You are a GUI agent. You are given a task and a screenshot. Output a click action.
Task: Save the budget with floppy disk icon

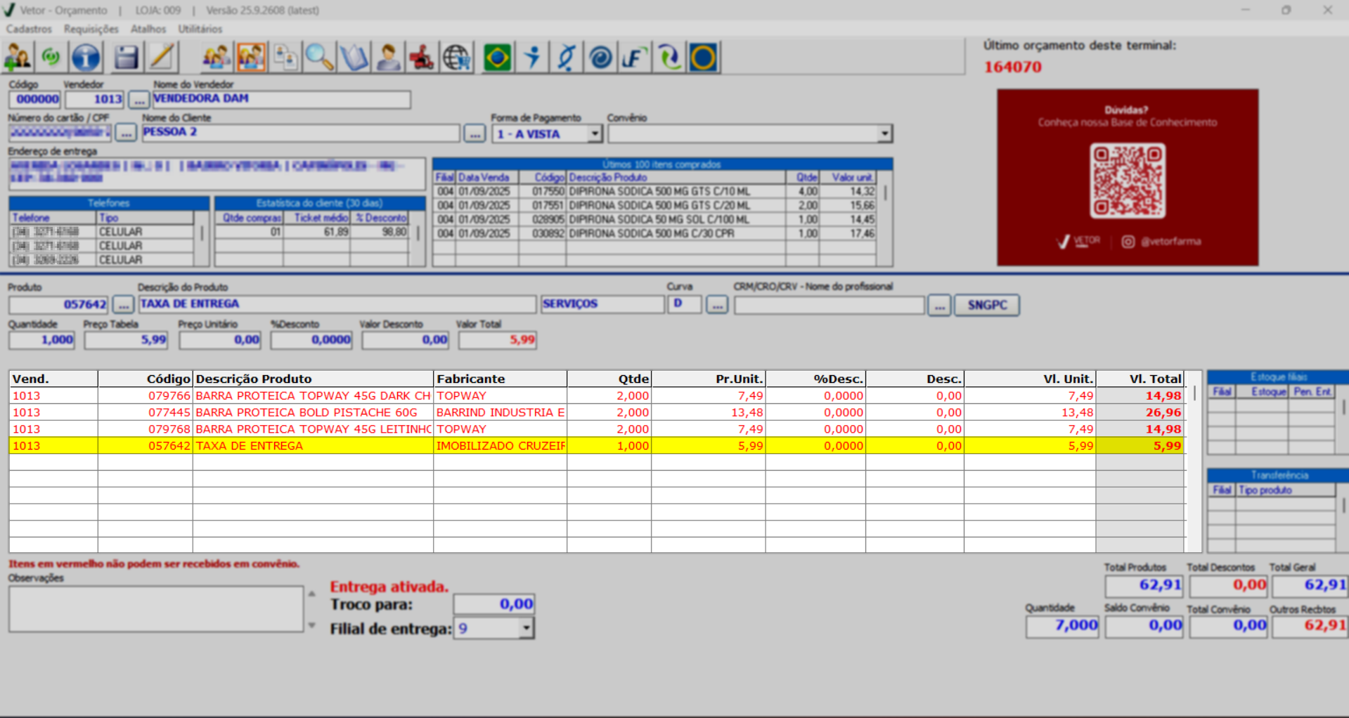(126, 58)
